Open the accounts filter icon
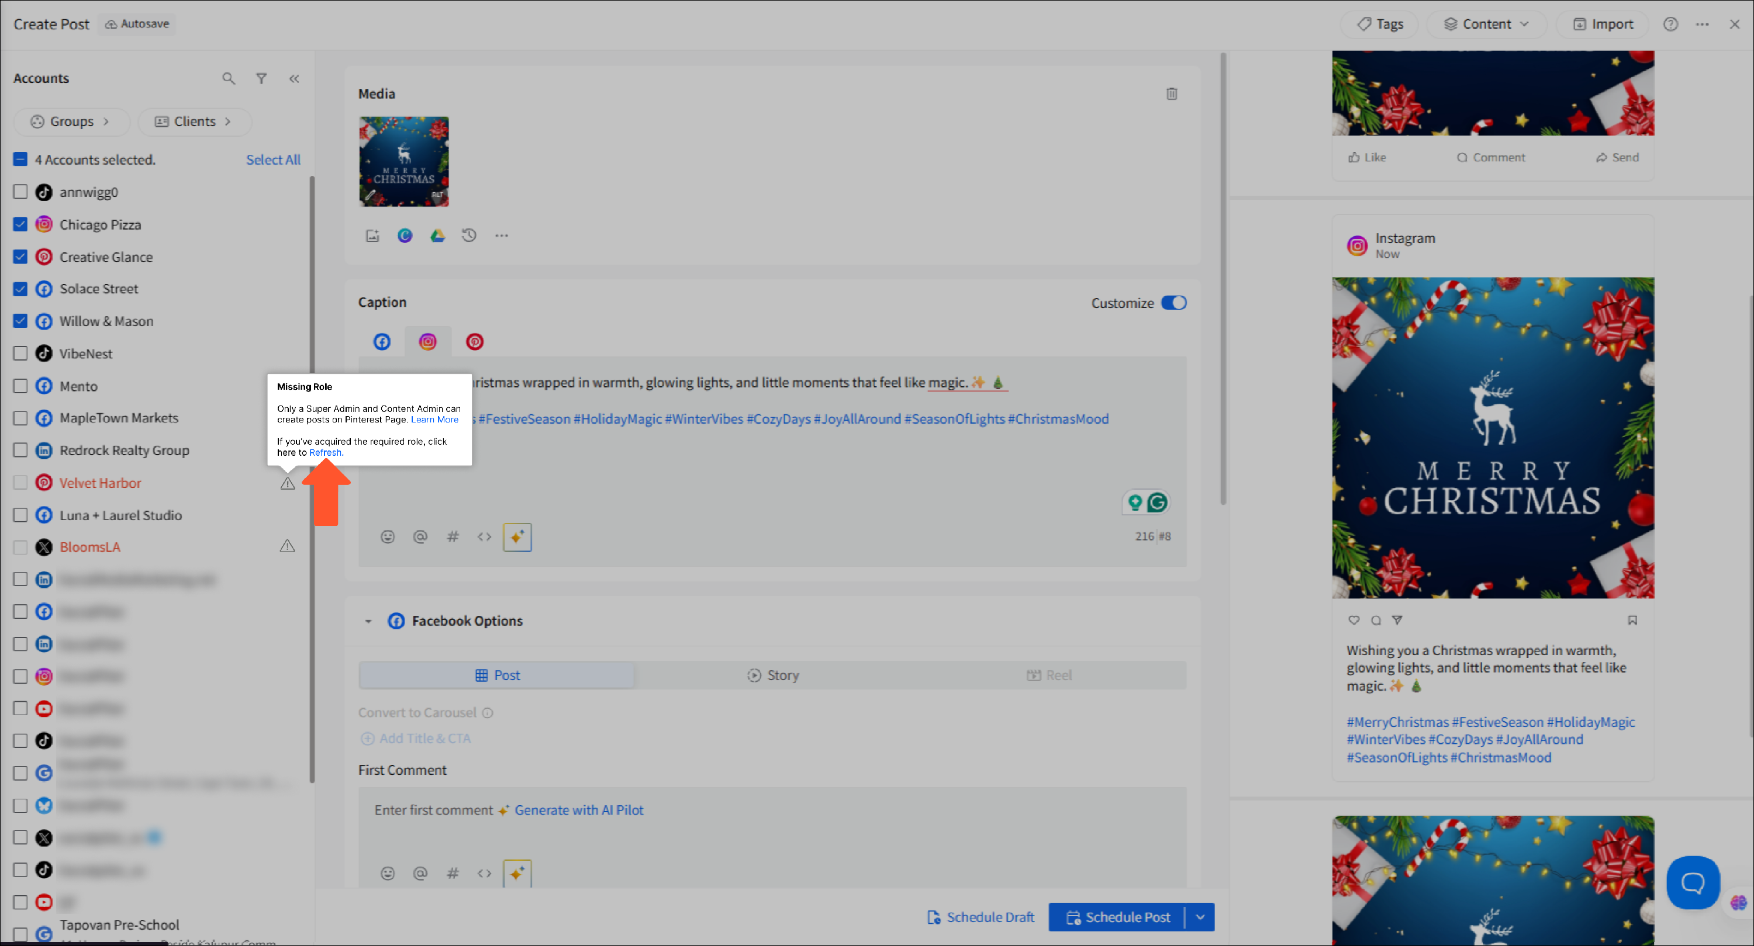 coord(261,79)
